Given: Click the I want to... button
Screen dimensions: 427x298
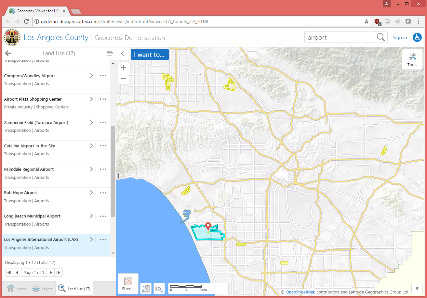Looking at the screenshot, I should point(150,55).
